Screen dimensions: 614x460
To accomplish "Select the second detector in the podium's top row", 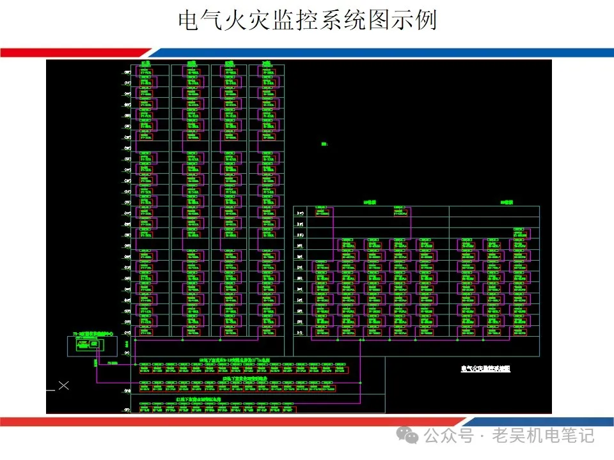I will click(400, 210).
